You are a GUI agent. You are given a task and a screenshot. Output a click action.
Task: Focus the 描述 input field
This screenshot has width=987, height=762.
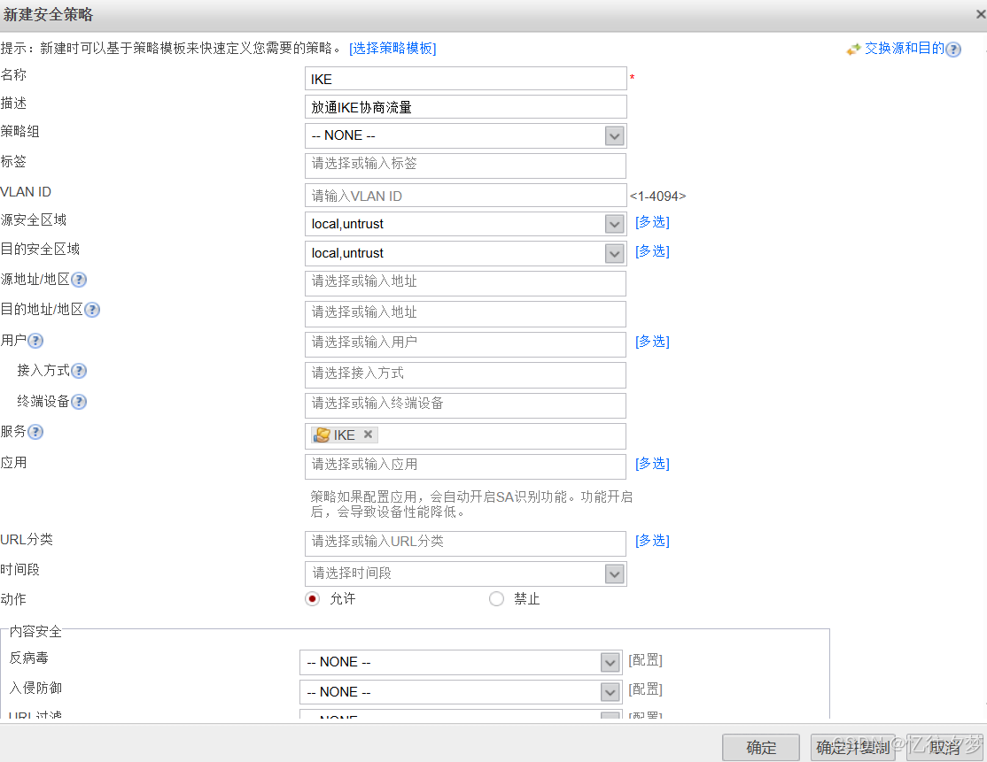466,107
